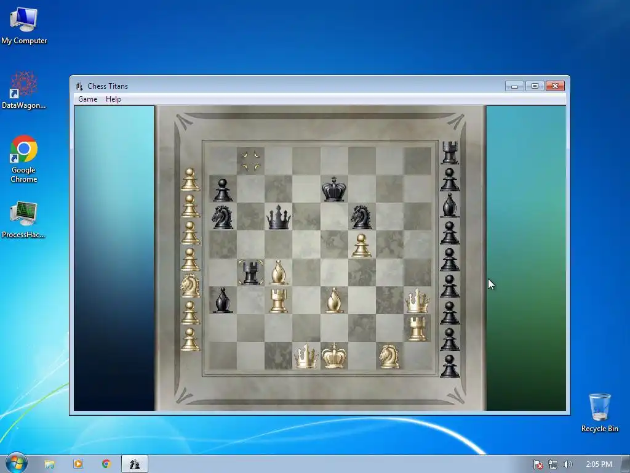The width and height of the screenshot is (630, 473).
Task: Select the white queen beside the white king
Action: [x=306, y=356]
